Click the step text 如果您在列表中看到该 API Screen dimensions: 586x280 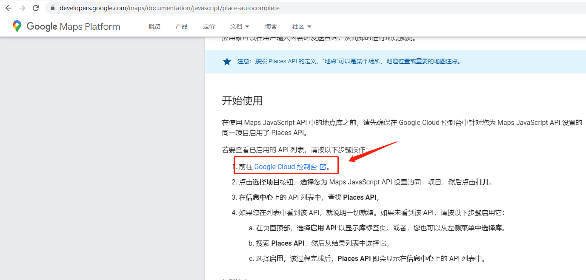click(372, 213)
